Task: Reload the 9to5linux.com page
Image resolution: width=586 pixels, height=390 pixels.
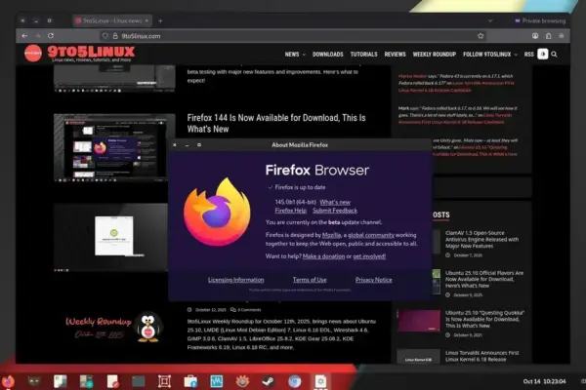Action: pos(51,36)
